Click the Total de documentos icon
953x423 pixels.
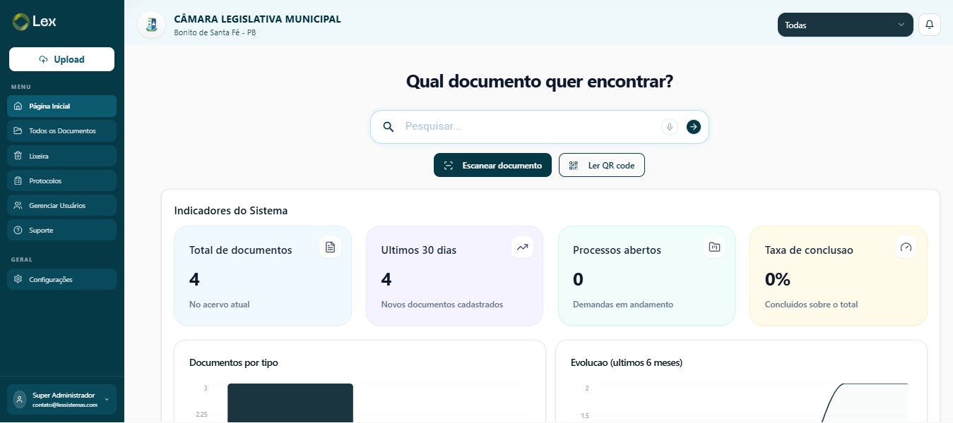coord(330,247)
